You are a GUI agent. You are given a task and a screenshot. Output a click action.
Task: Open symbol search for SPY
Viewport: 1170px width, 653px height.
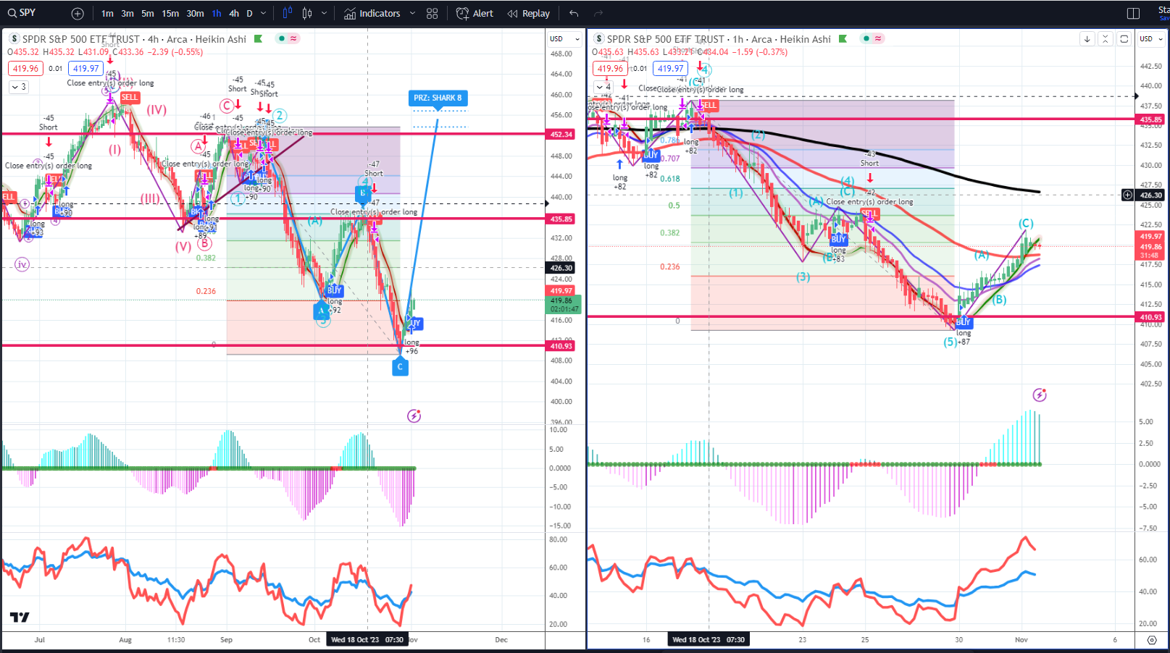point(22,13)
